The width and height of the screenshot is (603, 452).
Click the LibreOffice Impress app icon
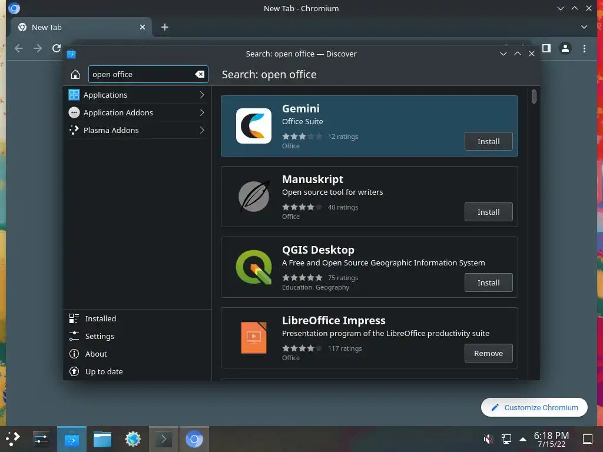pyautogui.click(x=253, y=337)
